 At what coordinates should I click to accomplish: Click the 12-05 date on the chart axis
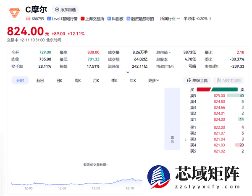(29, 188)
